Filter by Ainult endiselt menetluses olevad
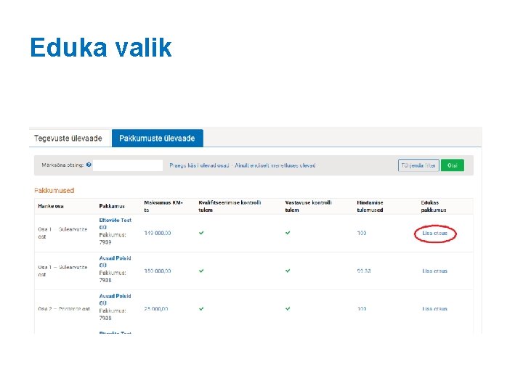Image resolution: width=515 pixels, height=391 pixels. click(275, 165)
